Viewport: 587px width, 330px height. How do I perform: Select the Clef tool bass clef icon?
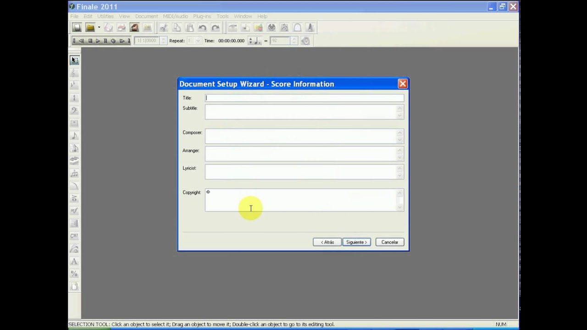[74, 110]
